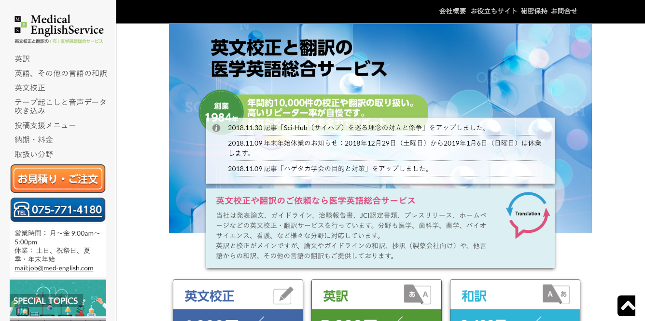Image resolution: width=645 pixels, height=321 pixels.
Task: Open 英文校正 from the sidebar menu
Action: pyautogui.click(x=29, y=88)
